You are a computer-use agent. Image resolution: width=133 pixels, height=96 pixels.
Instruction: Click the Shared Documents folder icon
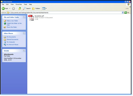5,39
